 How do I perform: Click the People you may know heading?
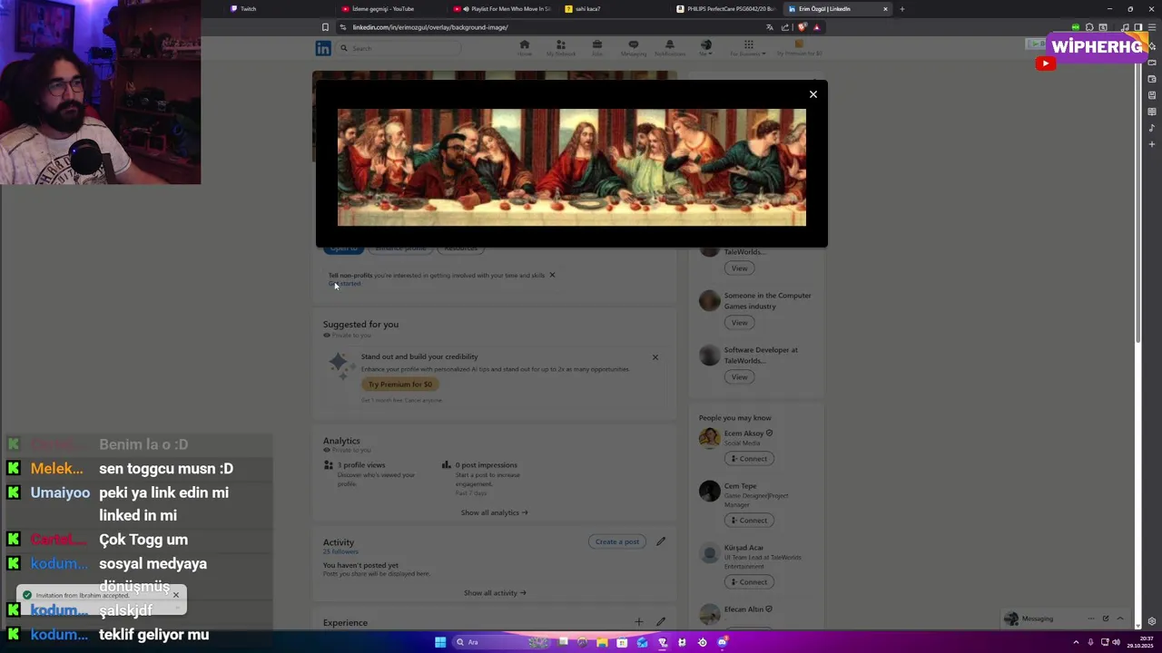735,418
